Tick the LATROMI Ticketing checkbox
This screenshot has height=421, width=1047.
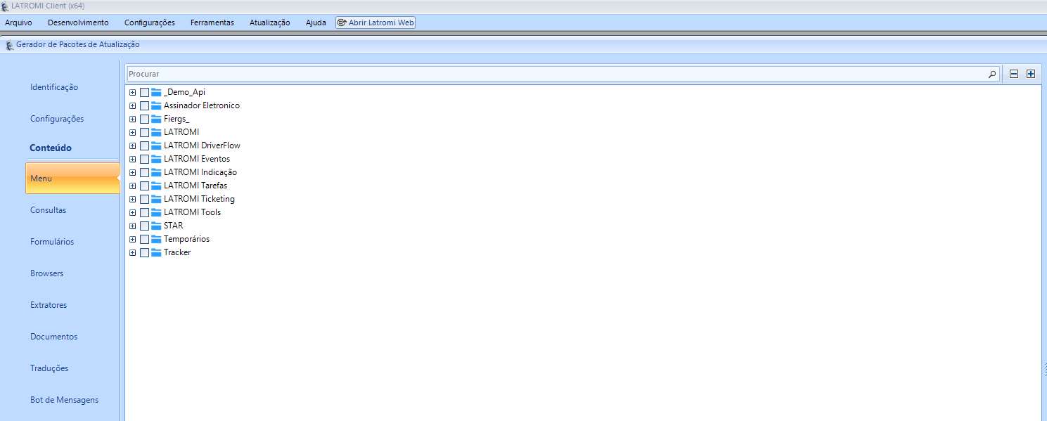click(x=144, y=199)
